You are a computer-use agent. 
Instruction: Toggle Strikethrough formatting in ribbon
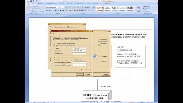click(55, 10)
